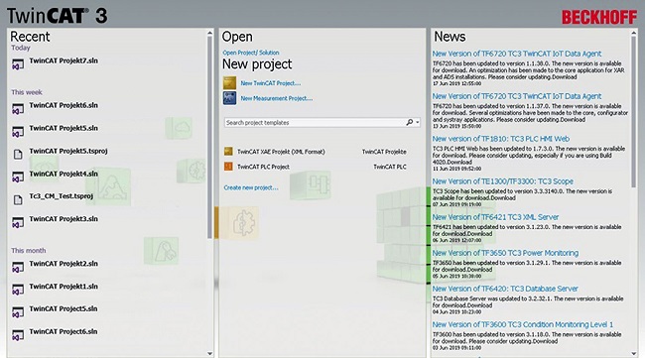The image size is (645, 358).
Task: Open the Open Project/ Solution link
Action: pos(251,53)
